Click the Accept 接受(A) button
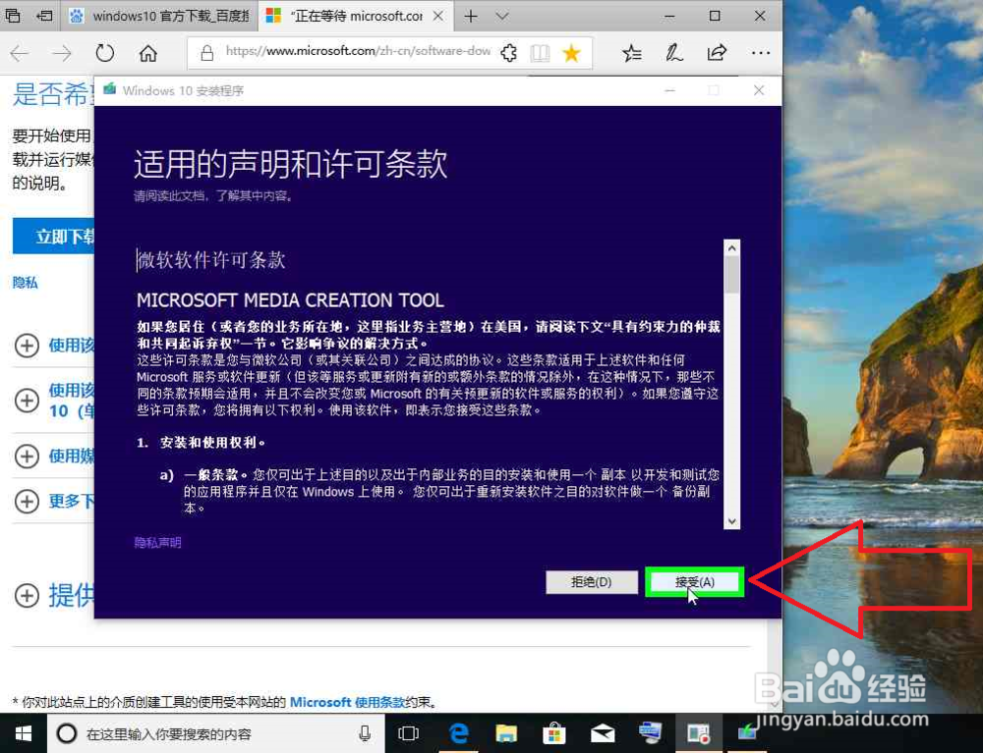The image size is (983, 753). pyautogui.click(x=695, y=582)
